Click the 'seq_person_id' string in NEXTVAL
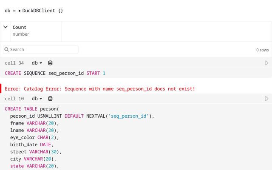272x170 pixels. pyautogui.click(x=129, y=116)
